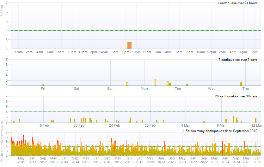Select the last bar near 12 Mar in 30-day chart

(x=256, y=120)
